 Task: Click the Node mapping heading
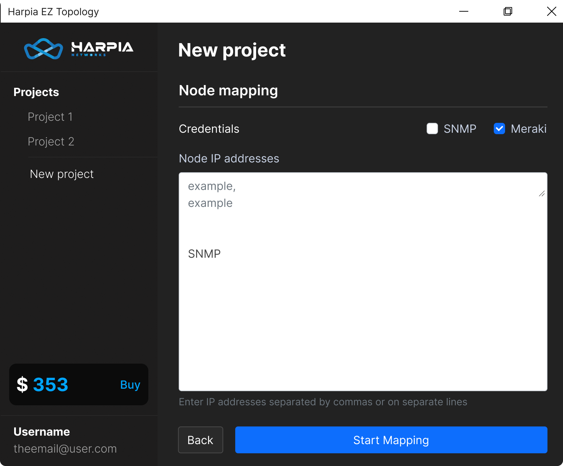pos(228,91)
